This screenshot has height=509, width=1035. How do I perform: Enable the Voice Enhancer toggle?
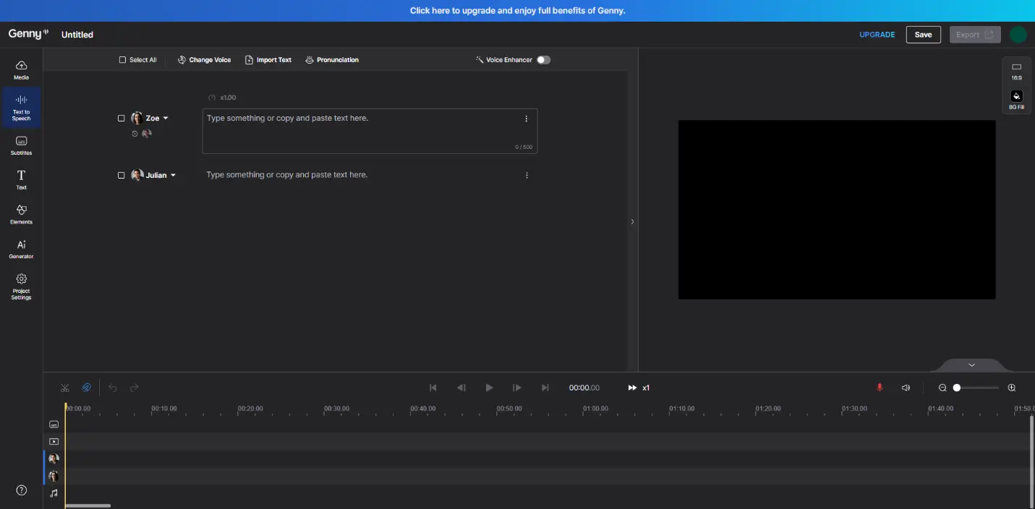pyautogui.click(x=543, y=60)
